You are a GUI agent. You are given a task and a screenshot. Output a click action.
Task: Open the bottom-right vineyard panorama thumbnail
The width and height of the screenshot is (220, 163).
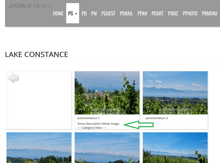point(175,148)
